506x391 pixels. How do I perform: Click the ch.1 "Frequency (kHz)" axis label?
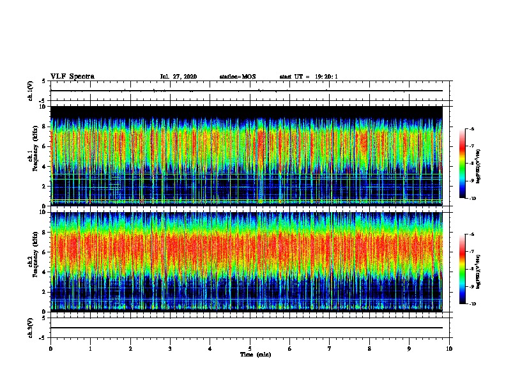coord(35,148)
